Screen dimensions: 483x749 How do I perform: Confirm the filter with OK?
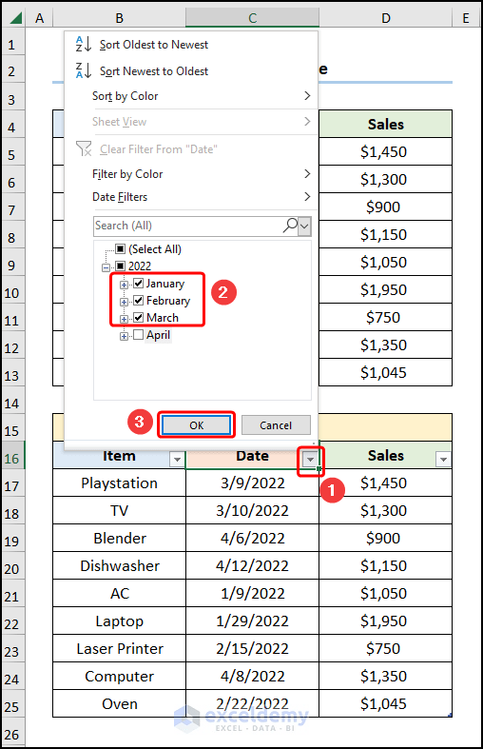[197, 425]
